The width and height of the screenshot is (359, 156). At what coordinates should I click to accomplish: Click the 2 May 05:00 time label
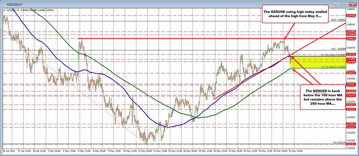pos(55,151)
